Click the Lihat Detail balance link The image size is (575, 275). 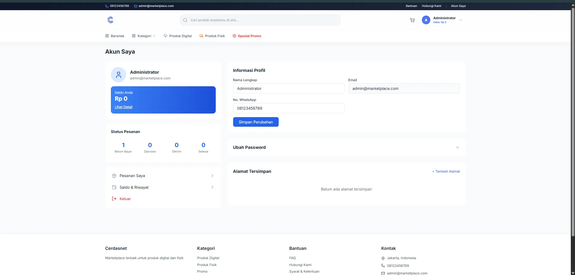pyautogui.click(x=123, y=107)
